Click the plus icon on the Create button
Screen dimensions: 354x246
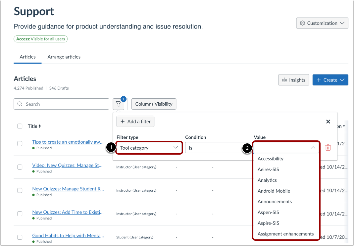[319, 80]
